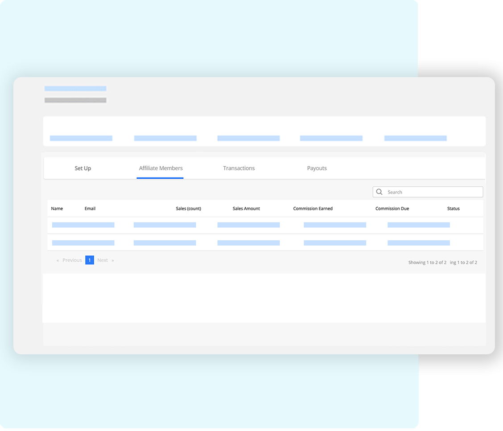This screenshot has height=431, width=503.
Task: Click the Previous pagination link
Action: (72, 260)
